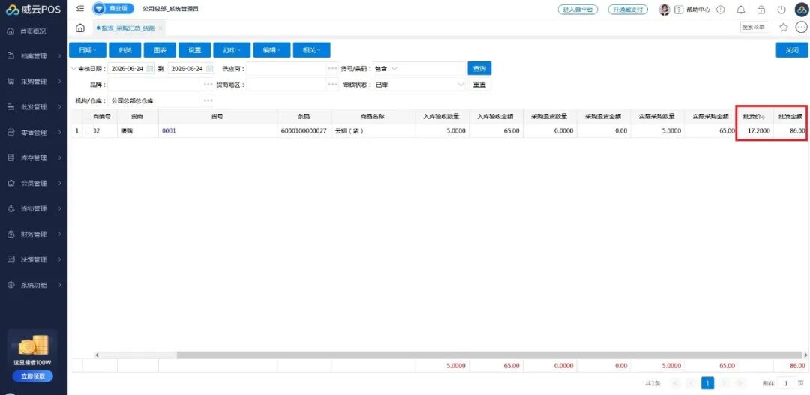Click the user avatar photo in header
This screenshot has width=810, height=395.
tap(664, 10)
